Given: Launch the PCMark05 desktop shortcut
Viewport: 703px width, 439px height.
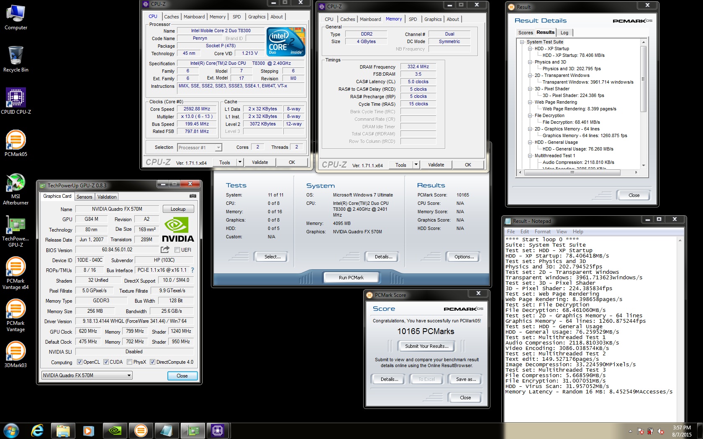Looking at the screenshot, I should point(16,143).
